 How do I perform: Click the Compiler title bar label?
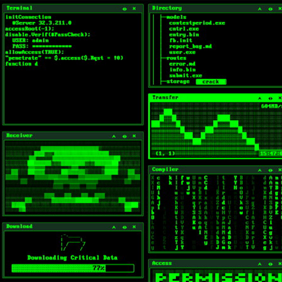[165, 169]
